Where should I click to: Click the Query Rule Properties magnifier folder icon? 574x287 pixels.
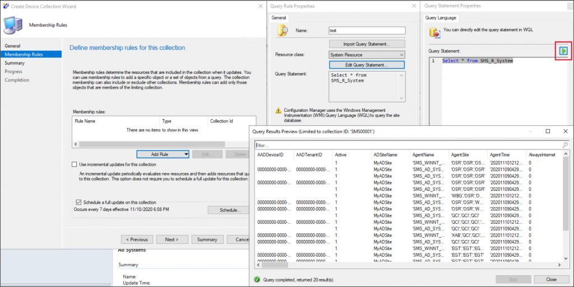(283, 31)
